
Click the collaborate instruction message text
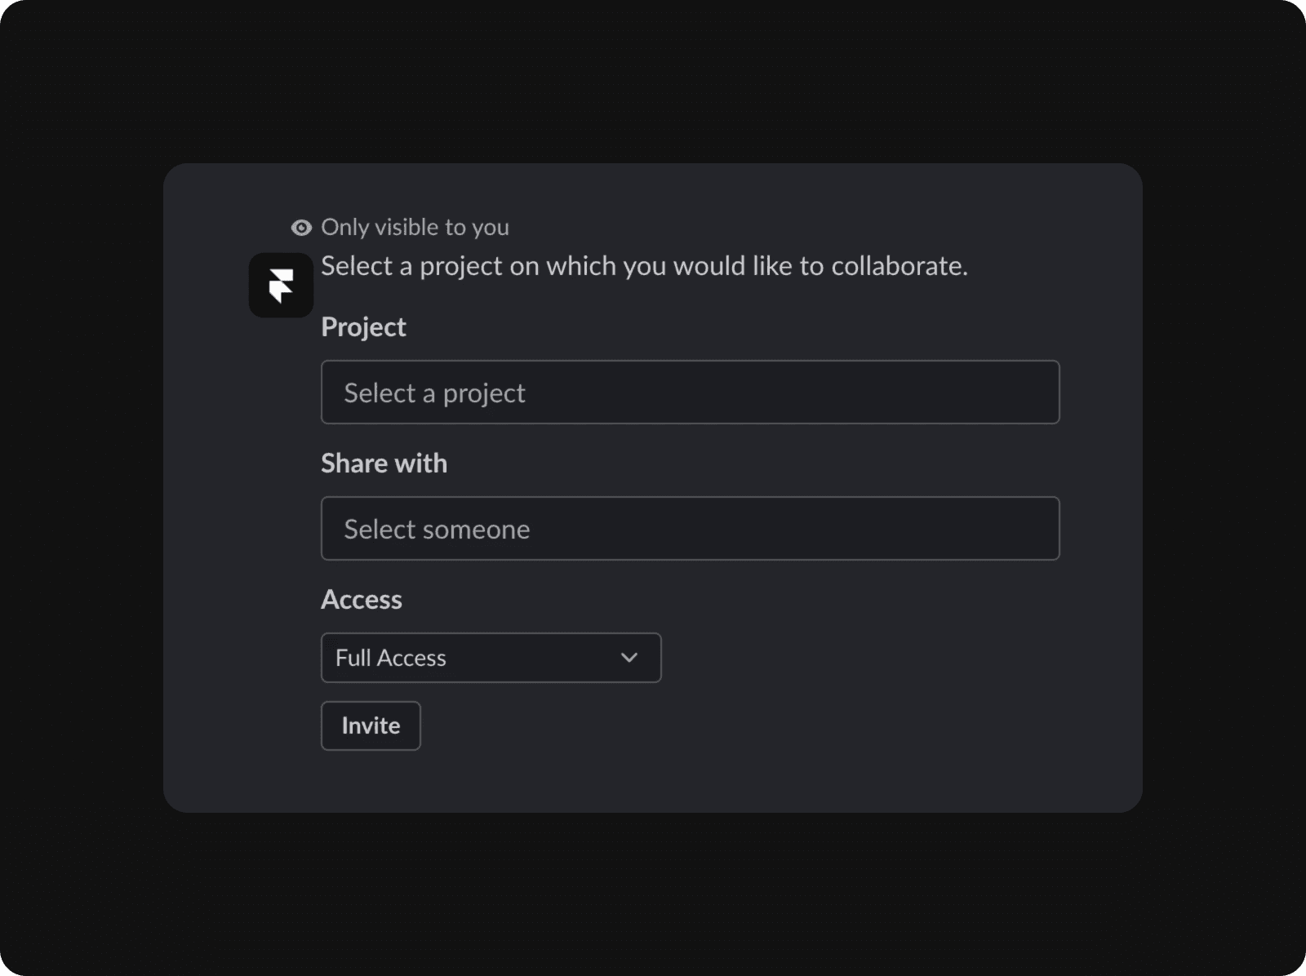[x=644, y=266]
